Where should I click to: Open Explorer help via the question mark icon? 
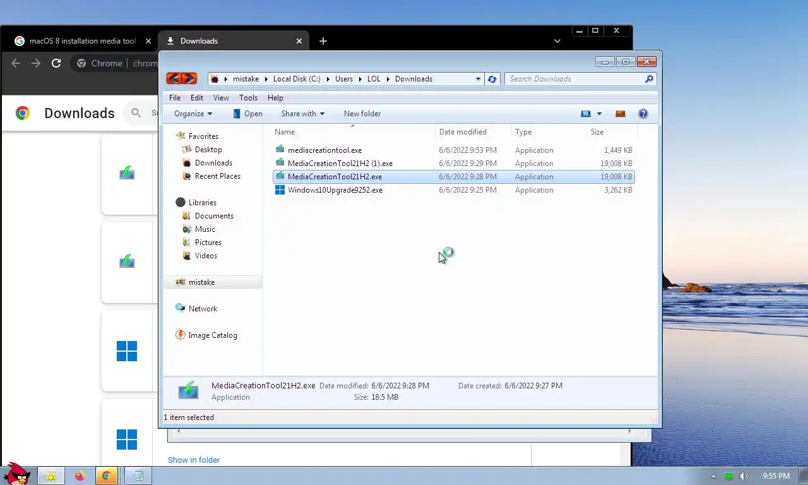[x=643, y=114]
